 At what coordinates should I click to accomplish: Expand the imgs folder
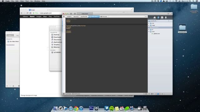[149, 25]
